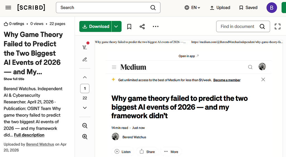This screenshot has height=157, width=286.
Task: Expand the Download options dropdown arrow
Action: [x=116, y=27]
